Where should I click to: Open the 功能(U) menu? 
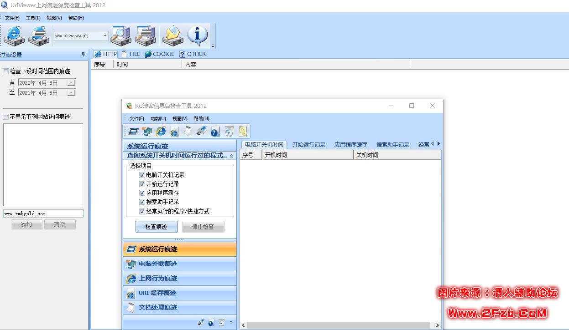point(158,118)
